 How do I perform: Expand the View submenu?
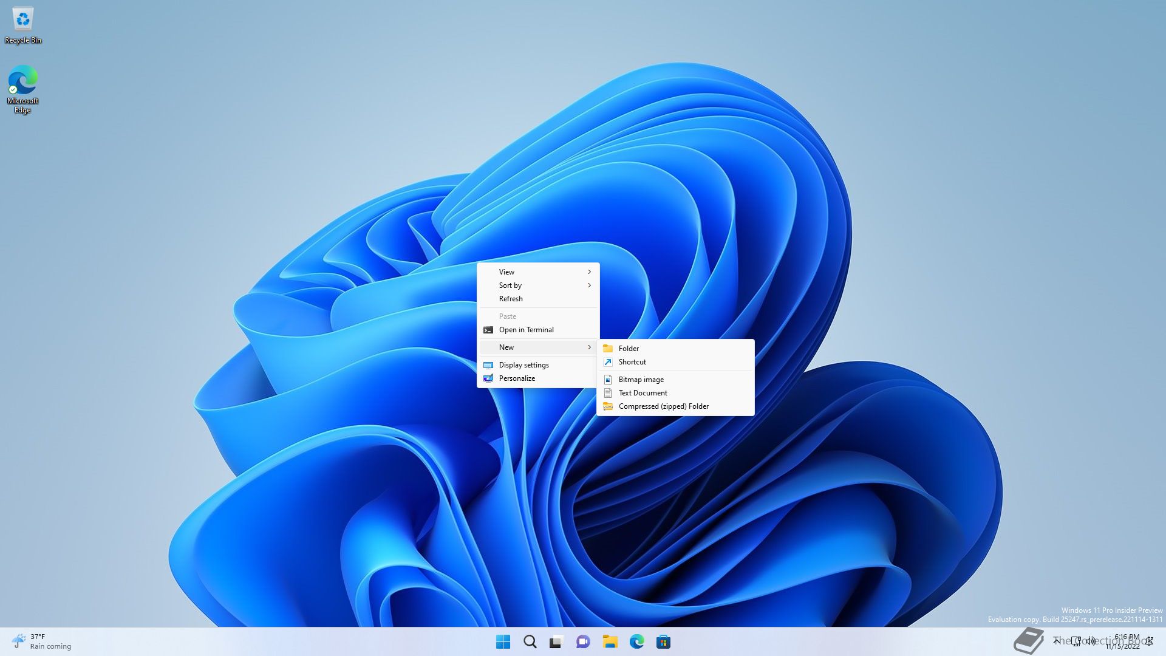(538, 272)
